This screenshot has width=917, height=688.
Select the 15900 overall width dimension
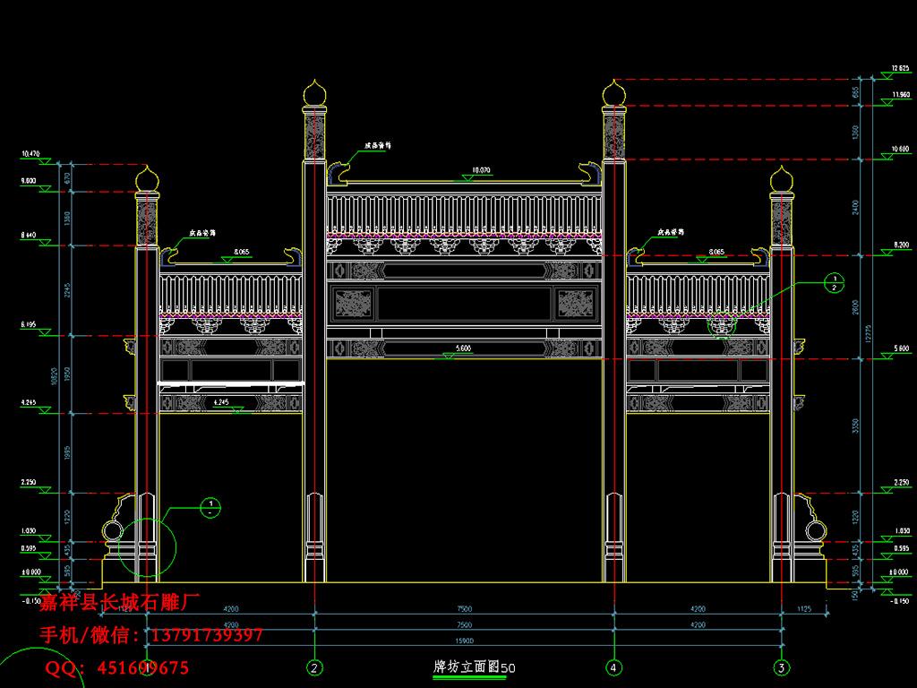click(465, 639)
